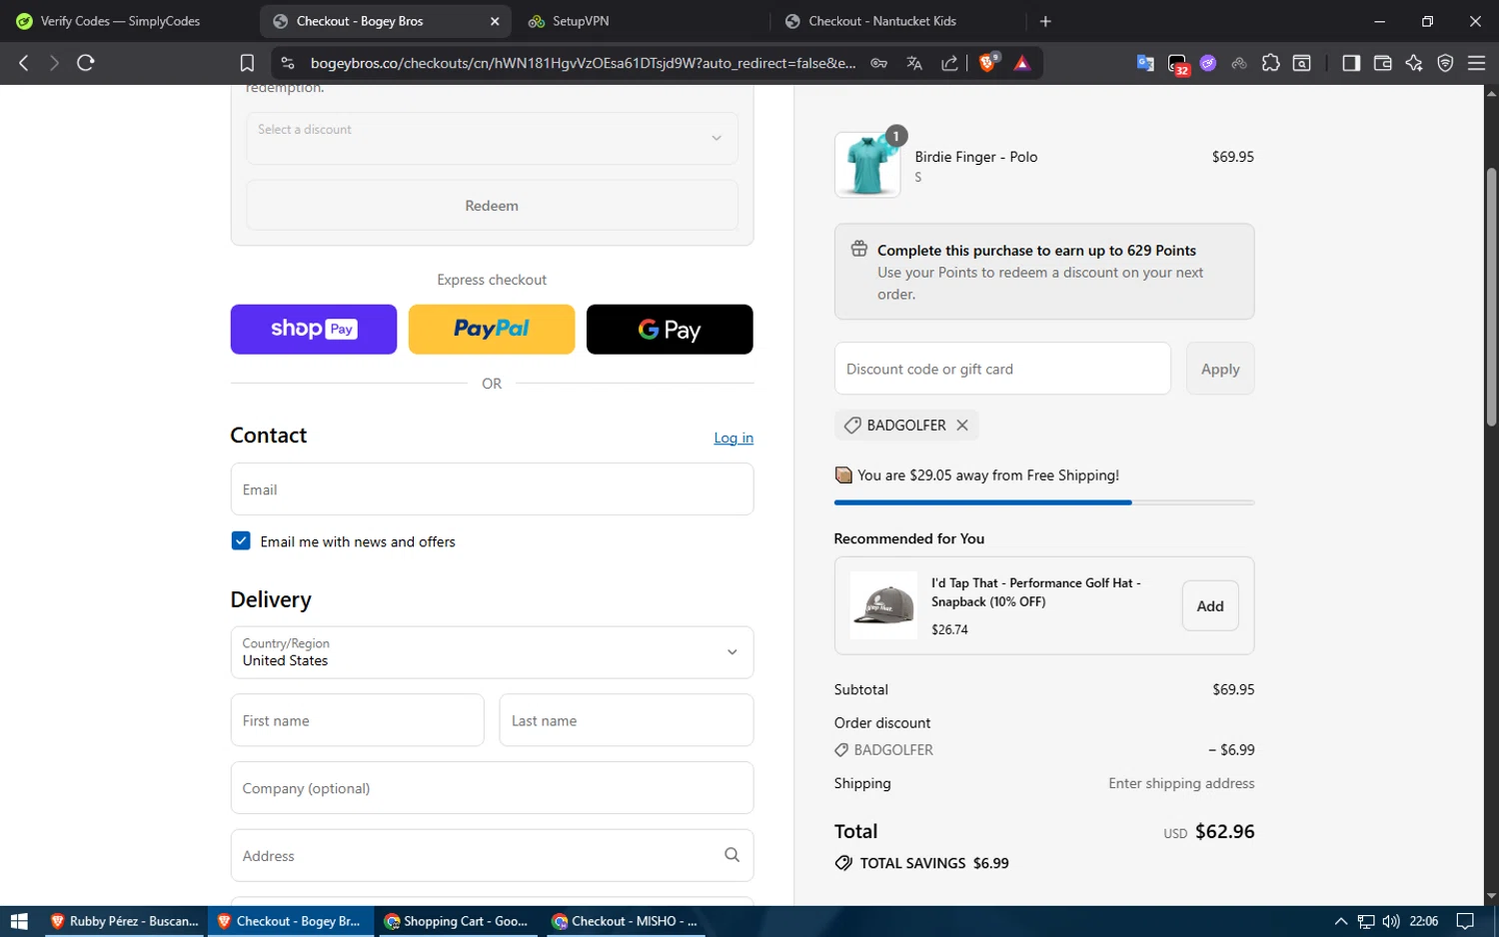Click the password key icon in address bar
Screen dimensions: 1499x937
(879, 63)
